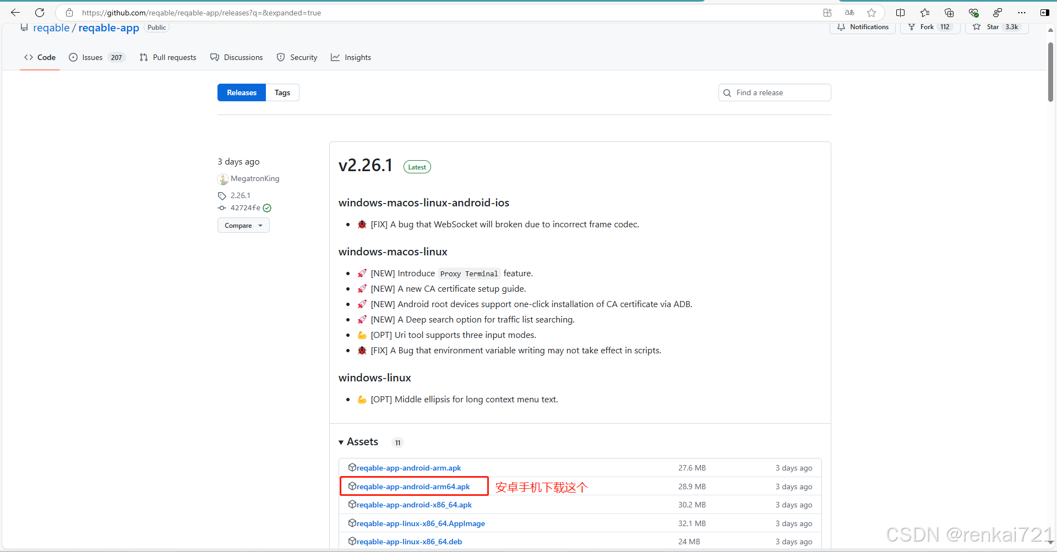
Task: Open the Compare dropdown
Action: coord(243,226)
